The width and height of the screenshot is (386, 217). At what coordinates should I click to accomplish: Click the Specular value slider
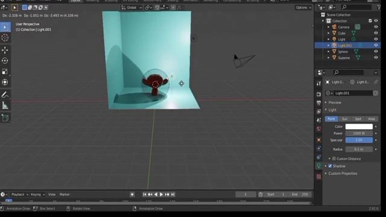359,140
